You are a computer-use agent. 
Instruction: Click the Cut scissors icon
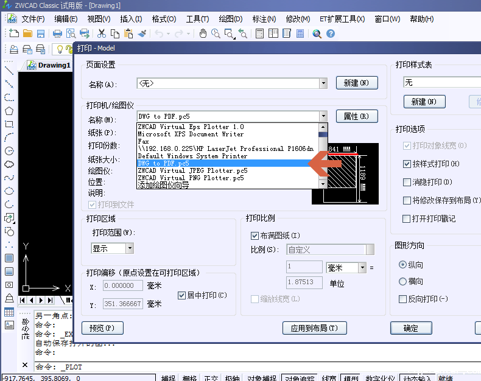tap(101, 33)
